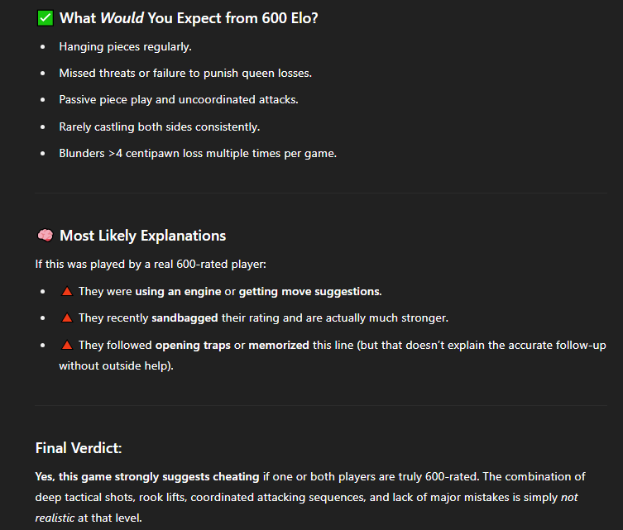Click bold text 'getting move suggestions'

[x=309, y=292]
